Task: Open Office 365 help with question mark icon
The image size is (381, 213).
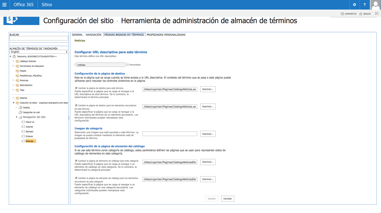Action: coord(364,5)
